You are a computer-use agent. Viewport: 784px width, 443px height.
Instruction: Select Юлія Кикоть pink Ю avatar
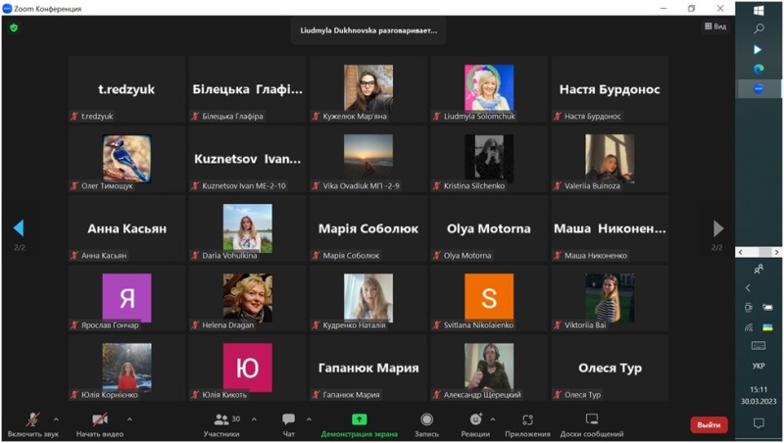(248, 368)
